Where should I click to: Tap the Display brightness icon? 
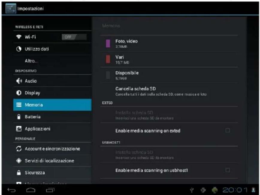point(19,93)
